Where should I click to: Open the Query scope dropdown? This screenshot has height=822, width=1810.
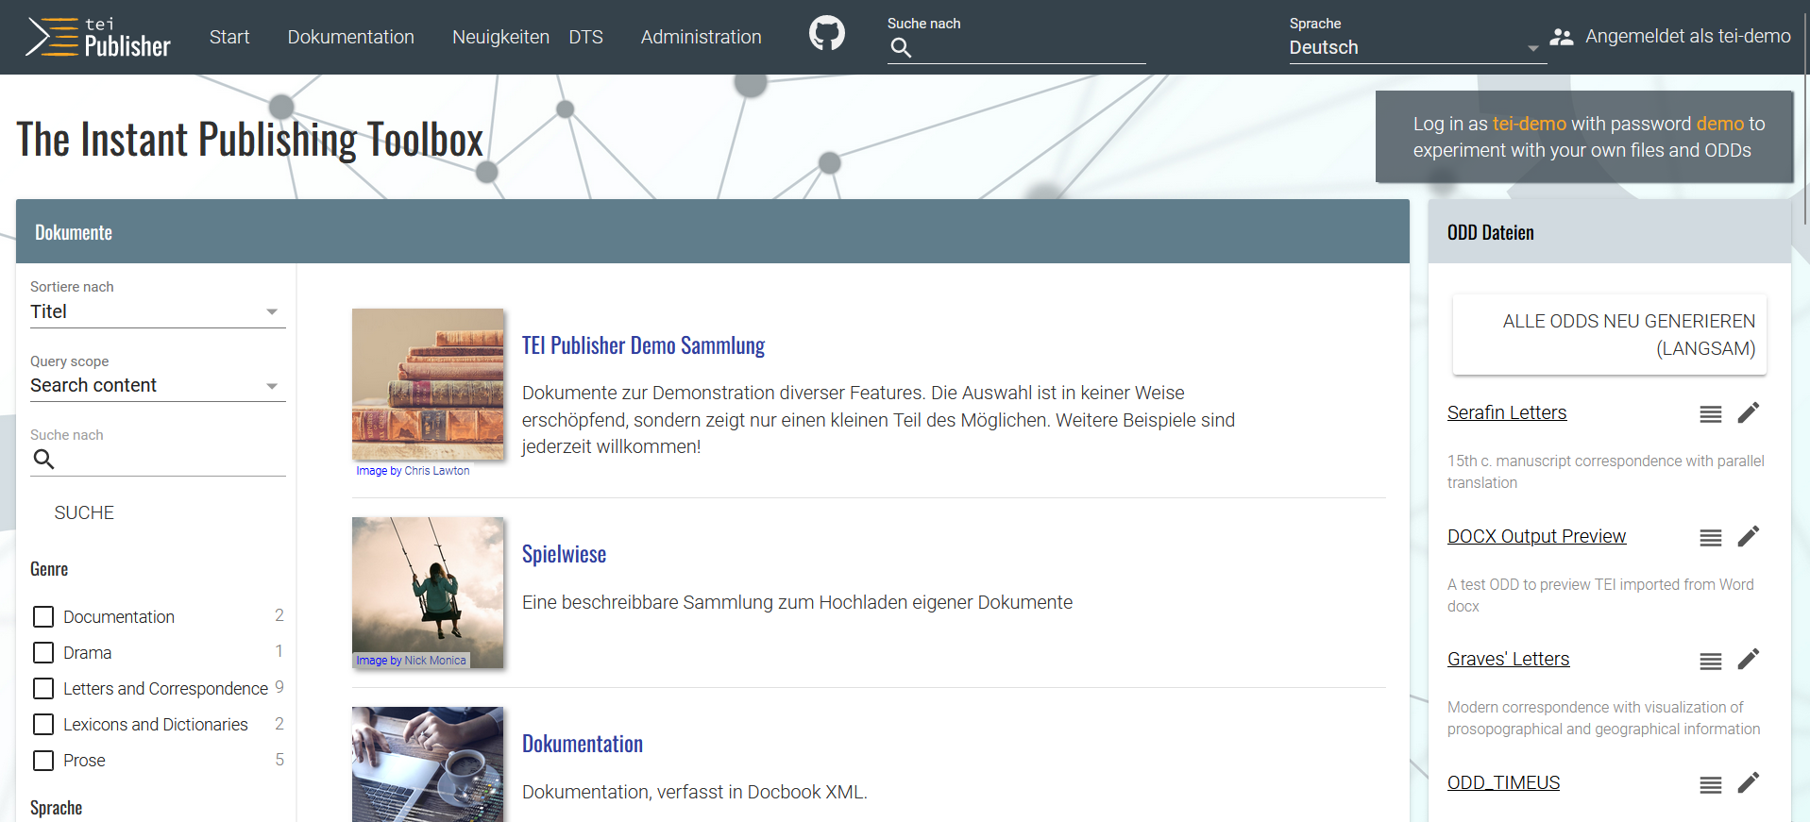tap(158, 385)
